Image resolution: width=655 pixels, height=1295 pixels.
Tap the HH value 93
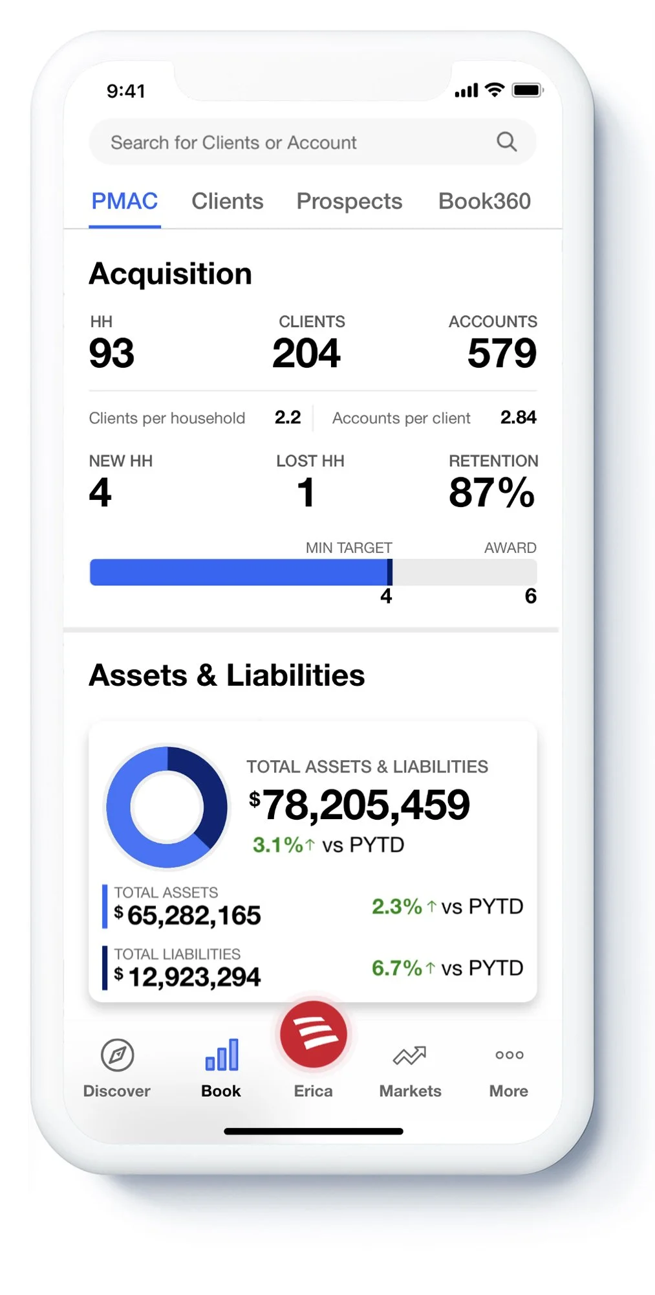(112, 354)
